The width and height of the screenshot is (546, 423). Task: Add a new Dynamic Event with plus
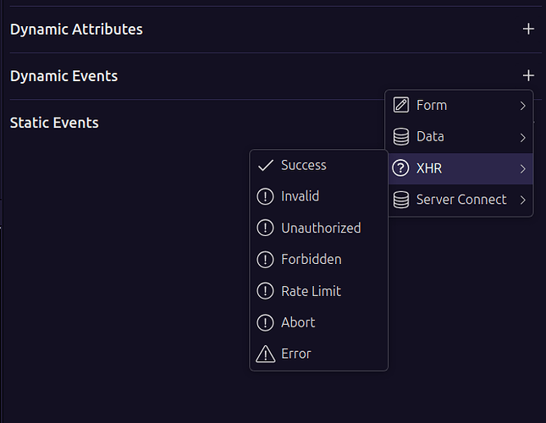tap(528, 75)
